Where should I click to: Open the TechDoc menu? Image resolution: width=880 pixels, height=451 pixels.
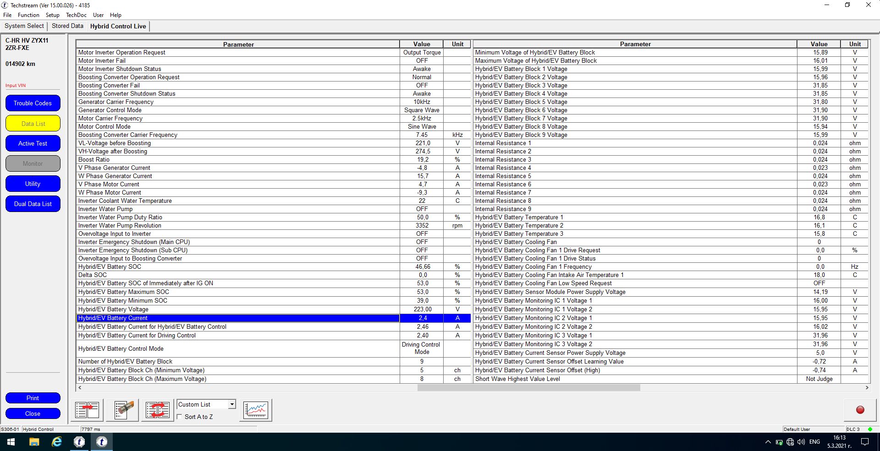click(76, 15)
